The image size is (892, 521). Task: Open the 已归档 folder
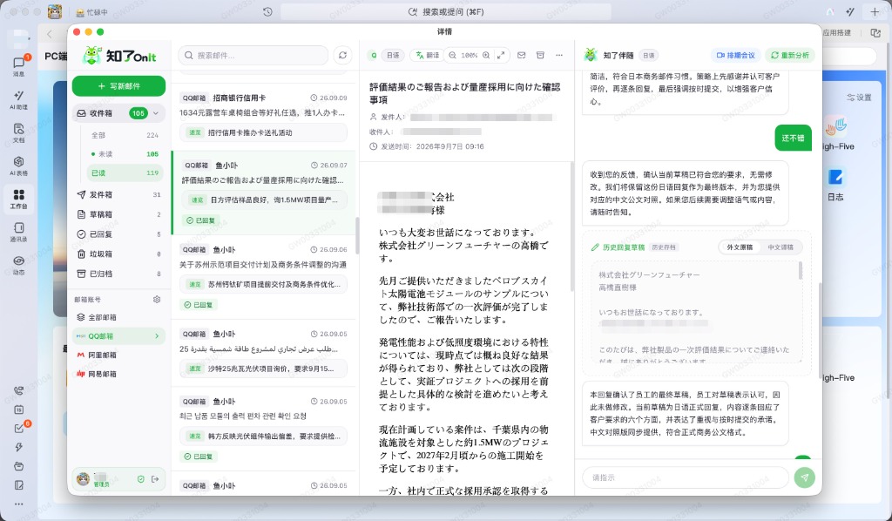click(118, 274)
